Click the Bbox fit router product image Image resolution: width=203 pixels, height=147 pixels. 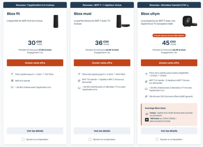[x=56, y=21]
